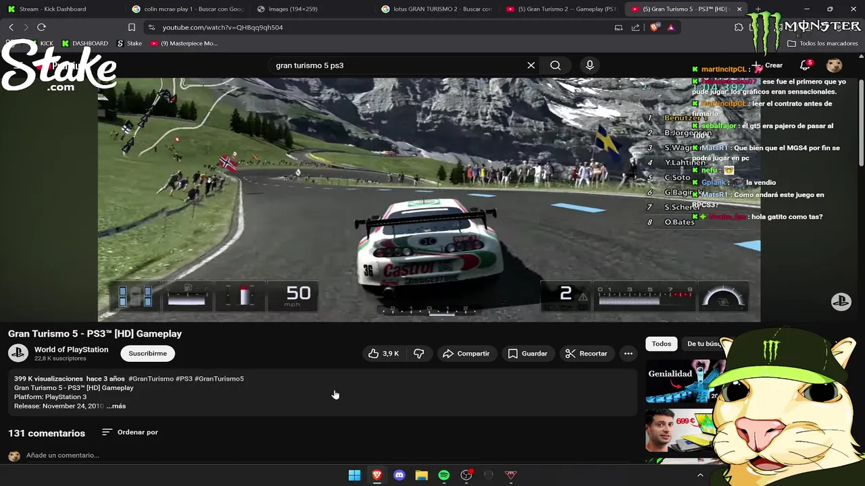The height and width of the screenshot is (486, 865).
Task: Open the more actions three-dot menu
Action: tap(628, 354)
